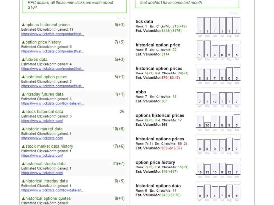Click the 'historical option price' heading on right
The height and width of the screenshot is (205, 274).
click(x=158, y=45)
